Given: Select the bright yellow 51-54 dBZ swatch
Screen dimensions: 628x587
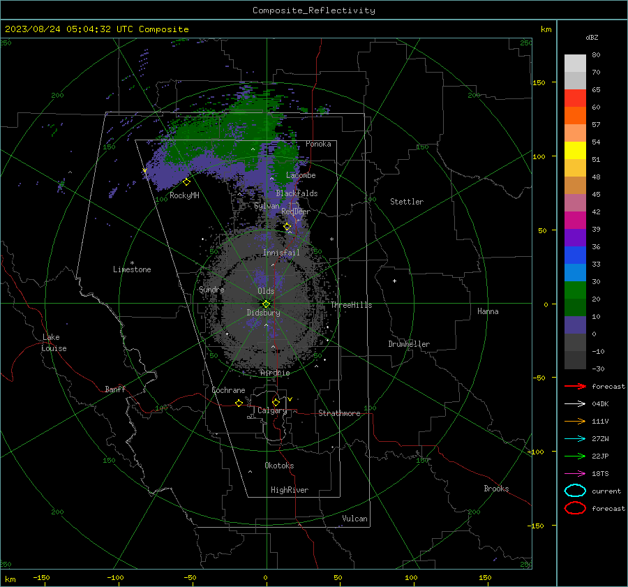Looking at the screenshot, I should point(575,150).
